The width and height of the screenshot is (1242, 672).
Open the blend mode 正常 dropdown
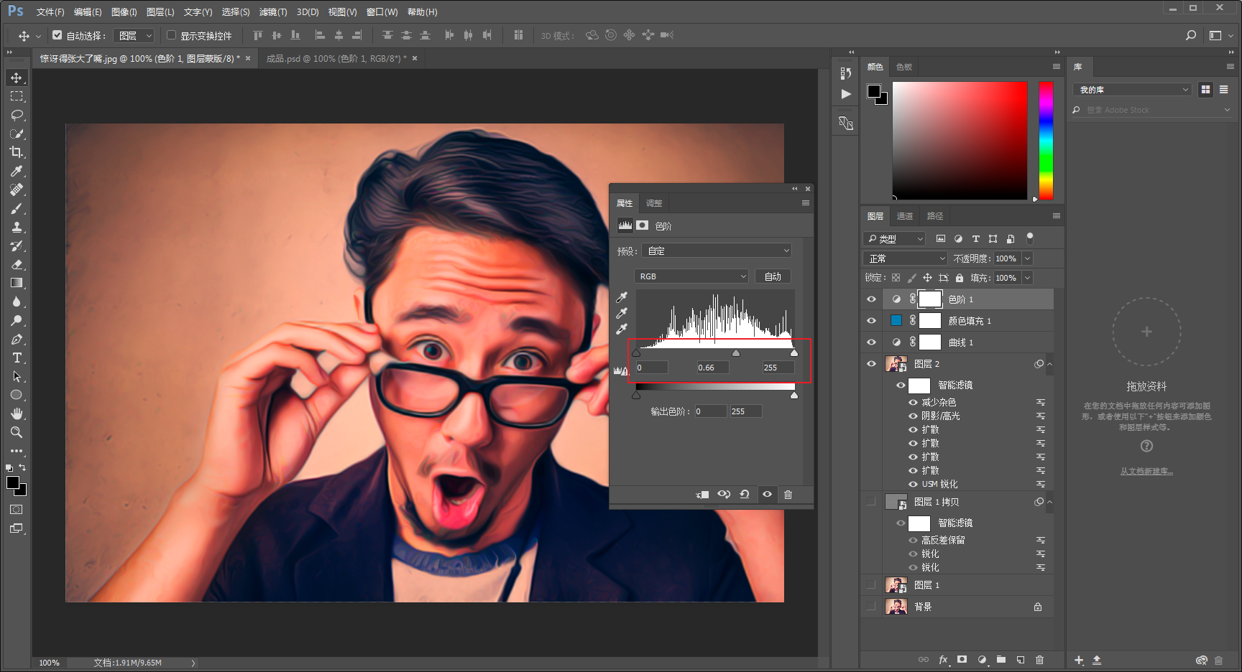click(906, 258)
